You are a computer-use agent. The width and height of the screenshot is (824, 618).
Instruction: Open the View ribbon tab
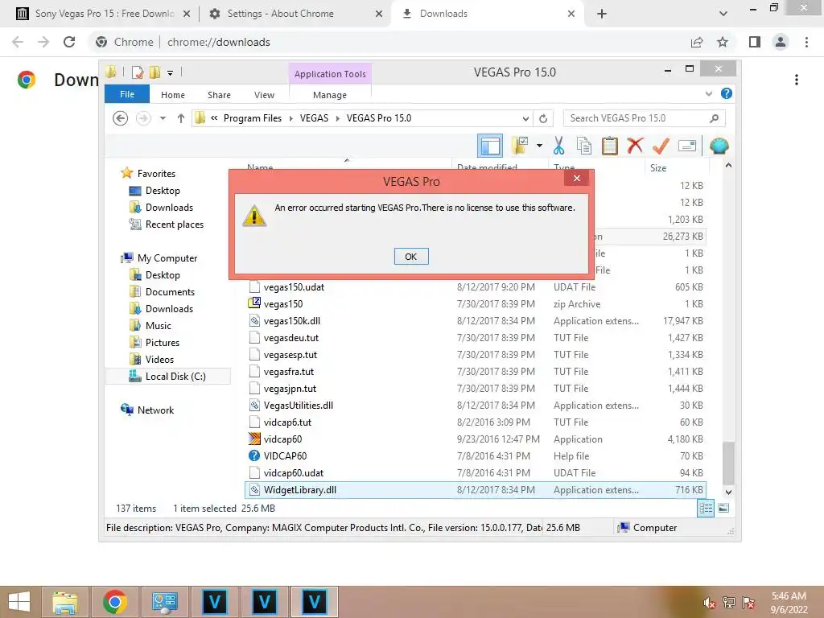coord(264,95)
